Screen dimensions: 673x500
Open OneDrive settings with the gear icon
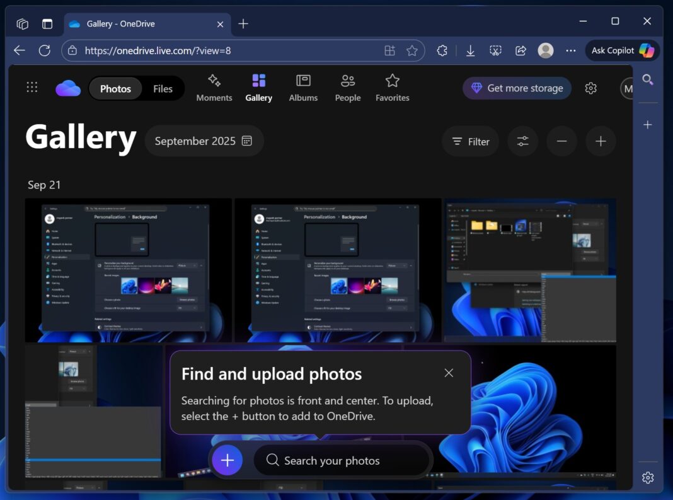(590, 88)
